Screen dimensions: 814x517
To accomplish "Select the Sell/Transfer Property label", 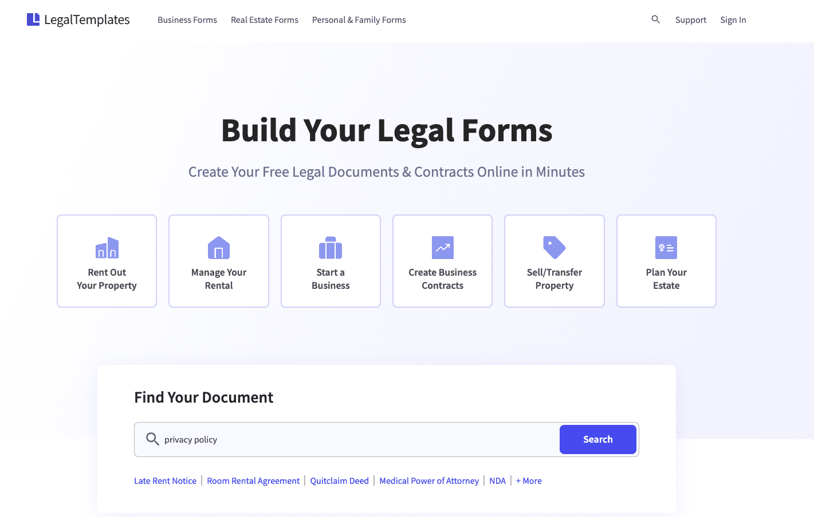I will click(x=555, y=279).
